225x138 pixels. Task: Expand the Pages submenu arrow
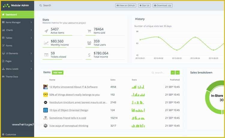[31, 61]
